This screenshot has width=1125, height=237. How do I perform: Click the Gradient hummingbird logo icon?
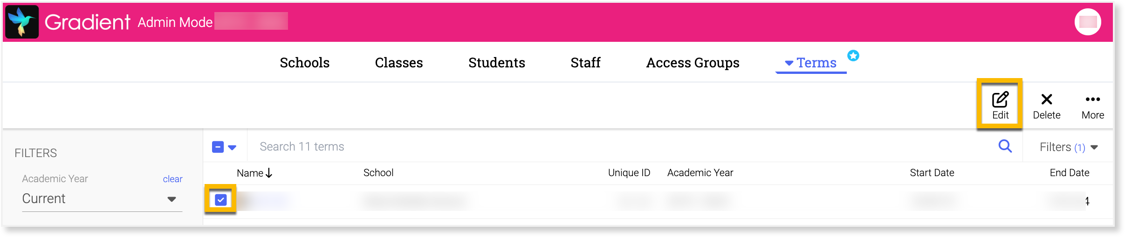[22, 22]
